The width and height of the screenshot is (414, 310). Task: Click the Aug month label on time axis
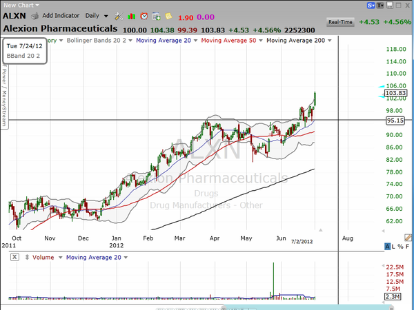[x=348, y=238]
